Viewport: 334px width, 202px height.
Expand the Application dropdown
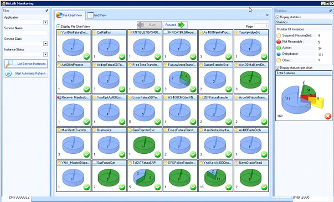pos(45,22)
